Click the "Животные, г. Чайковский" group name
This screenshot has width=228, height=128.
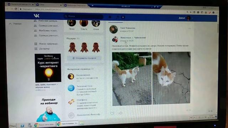(133, 38)
